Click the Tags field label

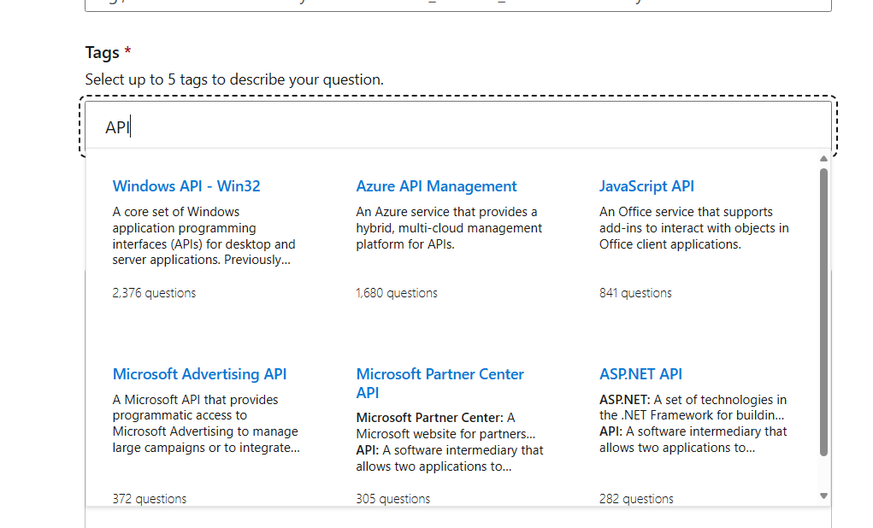point(103,52)
